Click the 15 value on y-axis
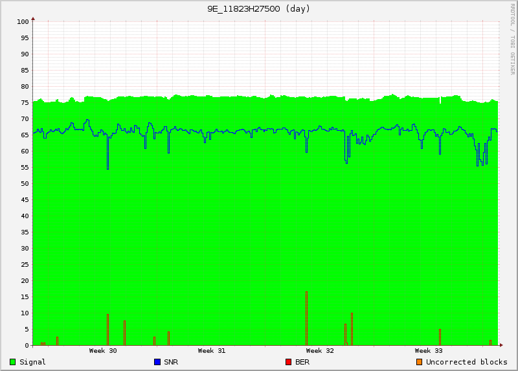Viewport: 518px width, 371px height. (x=25, y=297)
